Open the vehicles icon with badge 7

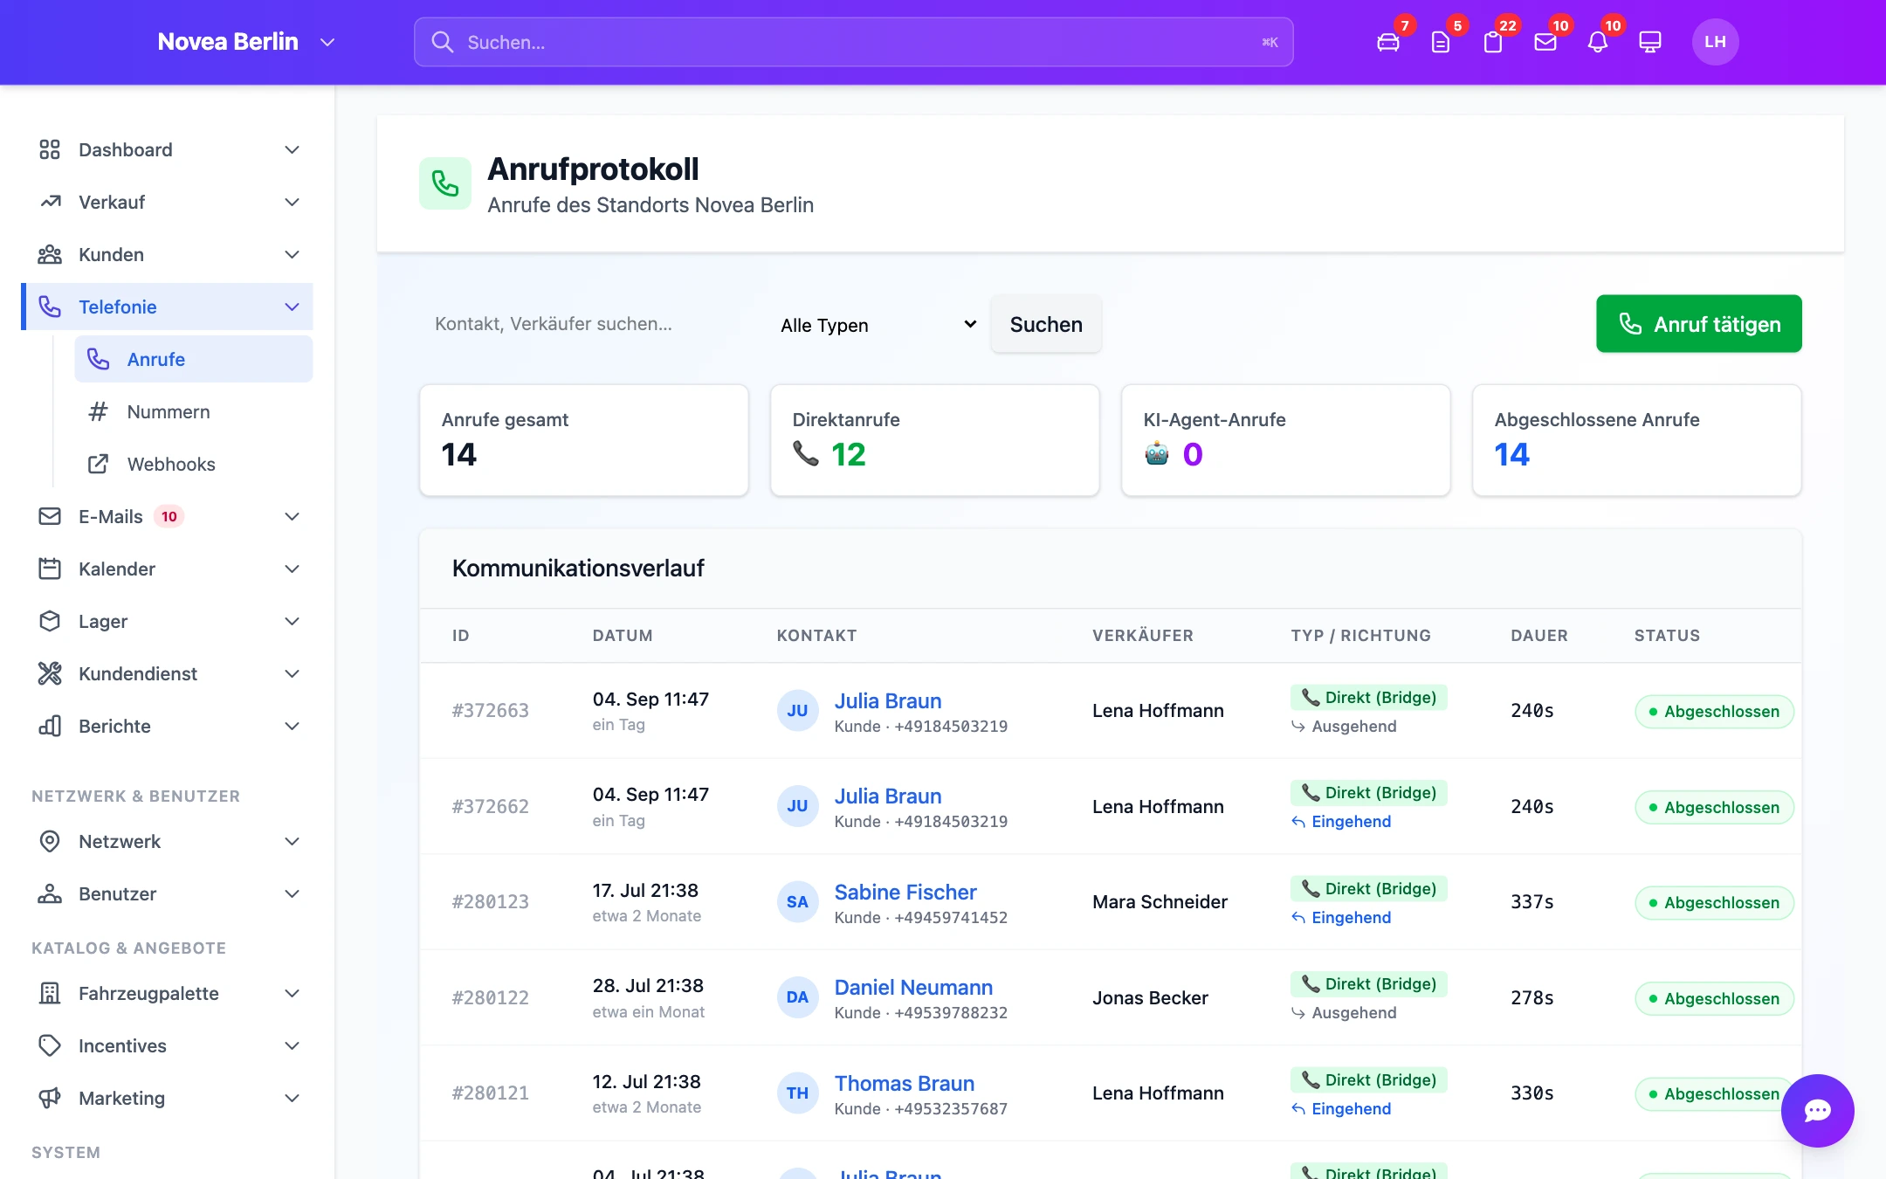pos(1388,42)
